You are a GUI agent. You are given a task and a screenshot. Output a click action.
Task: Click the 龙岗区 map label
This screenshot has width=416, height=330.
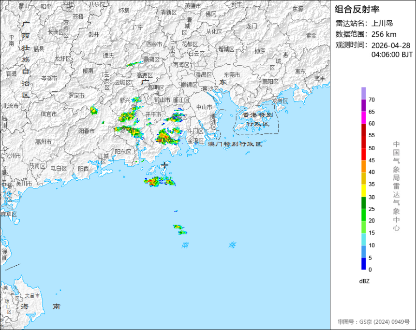point(280,101)
